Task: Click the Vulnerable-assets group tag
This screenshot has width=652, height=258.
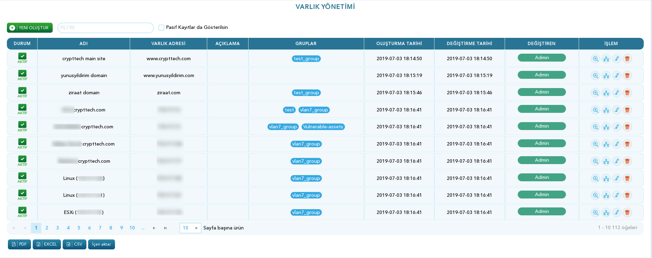Action: tap(323, 127)
